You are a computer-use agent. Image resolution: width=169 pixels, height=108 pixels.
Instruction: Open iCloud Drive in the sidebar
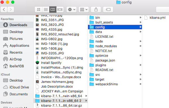17,87
